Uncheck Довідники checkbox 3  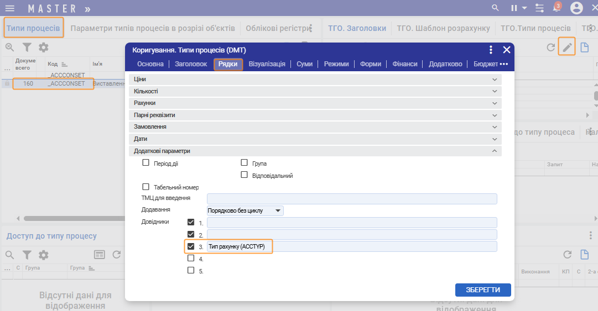191,246
